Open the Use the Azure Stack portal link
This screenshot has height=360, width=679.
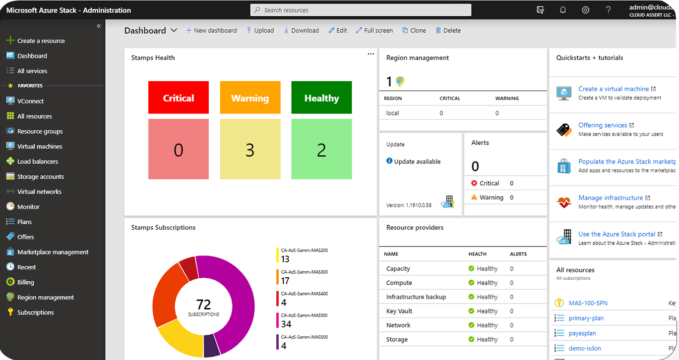(x=617, y=234)
